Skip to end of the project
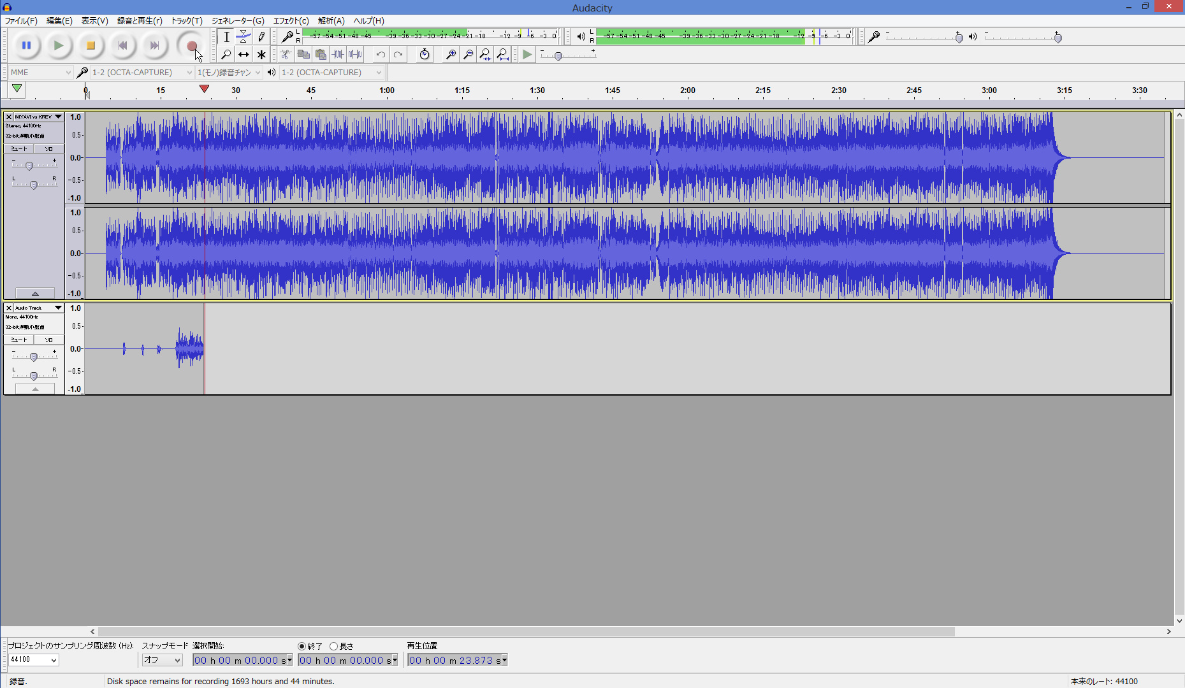 click(154, 45)
